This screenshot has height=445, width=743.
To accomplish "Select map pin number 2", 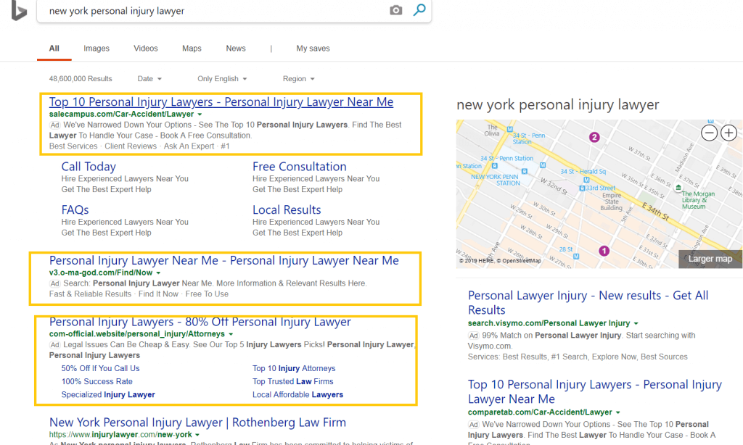I will 594,137.
